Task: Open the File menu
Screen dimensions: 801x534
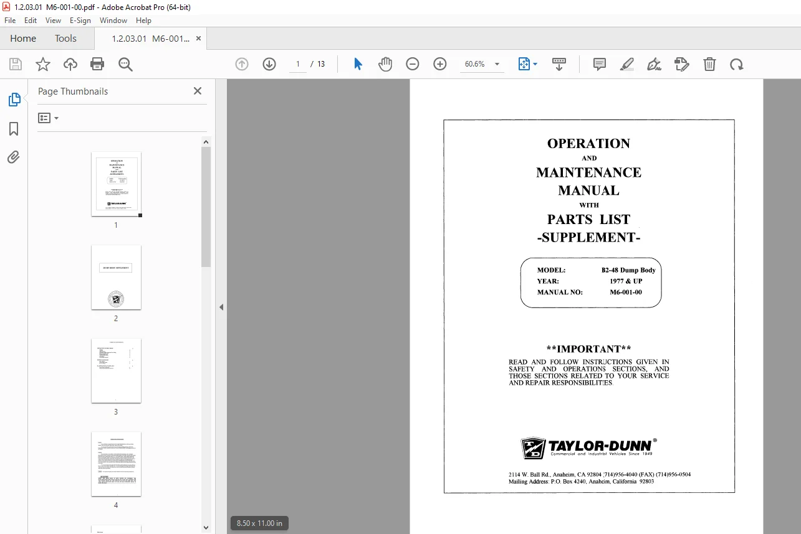Action: 10,21
